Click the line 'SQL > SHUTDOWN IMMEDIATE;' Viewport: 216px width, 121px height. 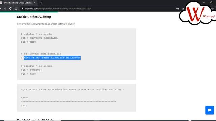[x=39, y=38]
